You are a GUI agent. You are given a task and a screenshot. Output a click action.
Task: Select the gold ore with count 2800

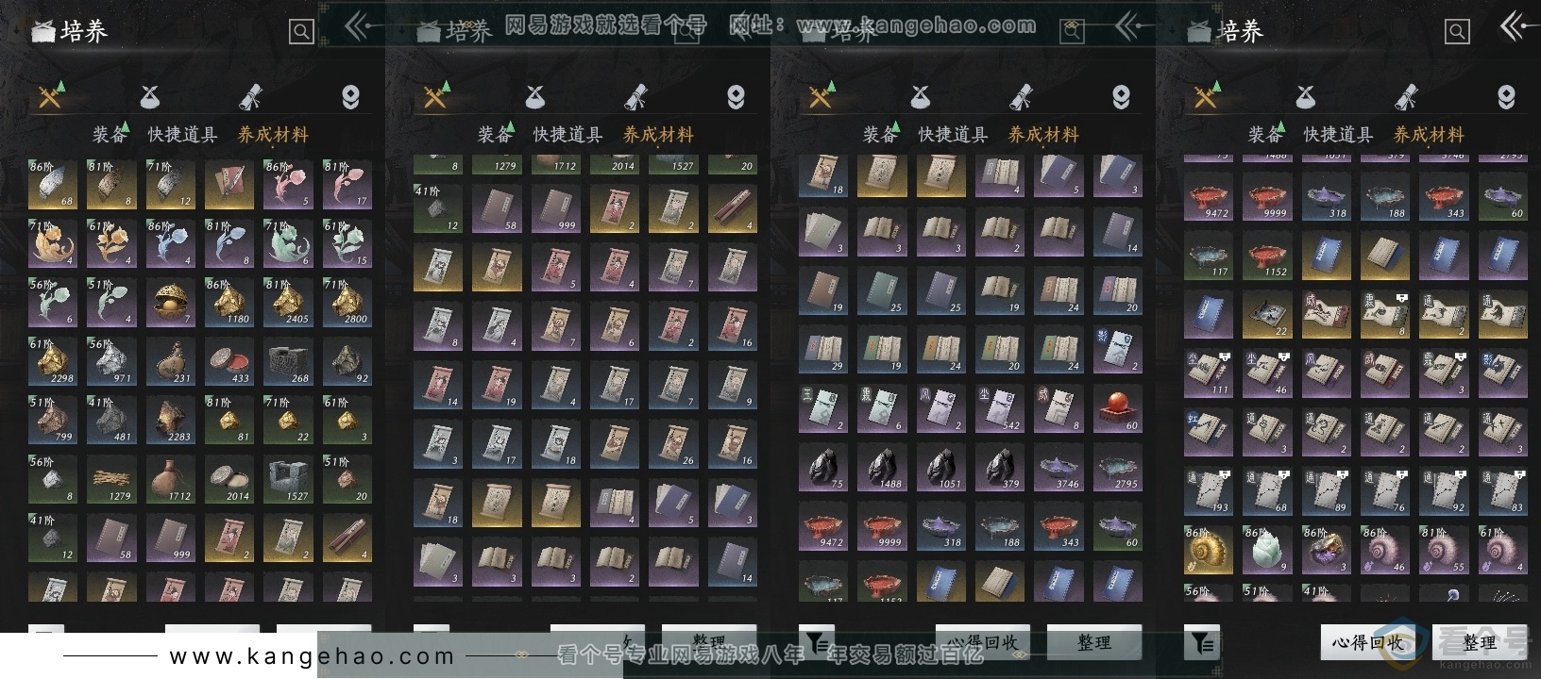point(347,302)
